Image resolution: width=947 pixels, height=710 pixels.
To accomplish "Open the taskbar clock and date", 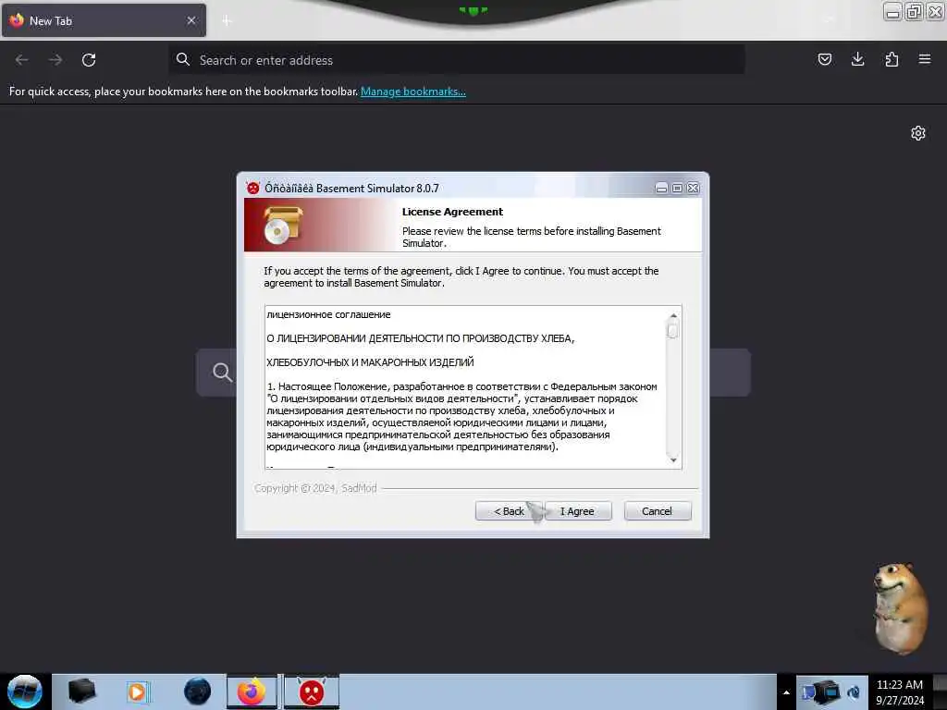I will (x=900, y=692).
